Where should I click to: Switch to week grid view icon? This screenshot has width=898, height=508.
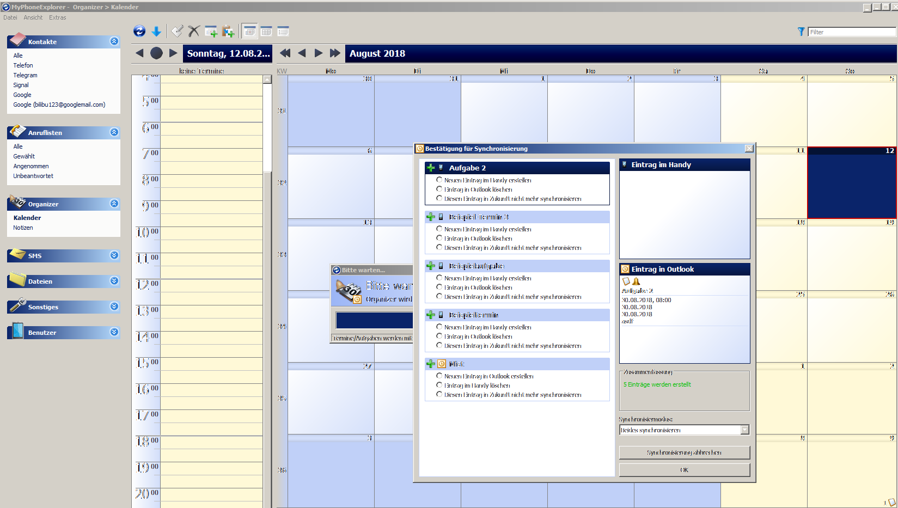(x=266, y=31)
